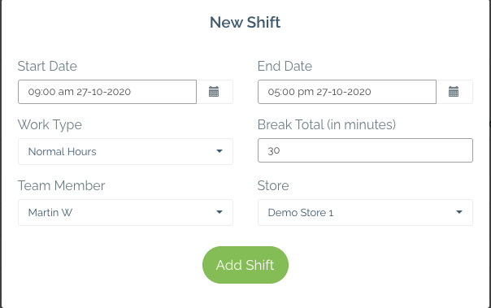Click the Start Date field label

[x=47, y=66]
